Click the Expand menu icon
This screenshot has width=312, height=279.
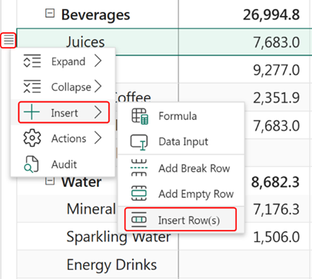click(x=32, y=61)
